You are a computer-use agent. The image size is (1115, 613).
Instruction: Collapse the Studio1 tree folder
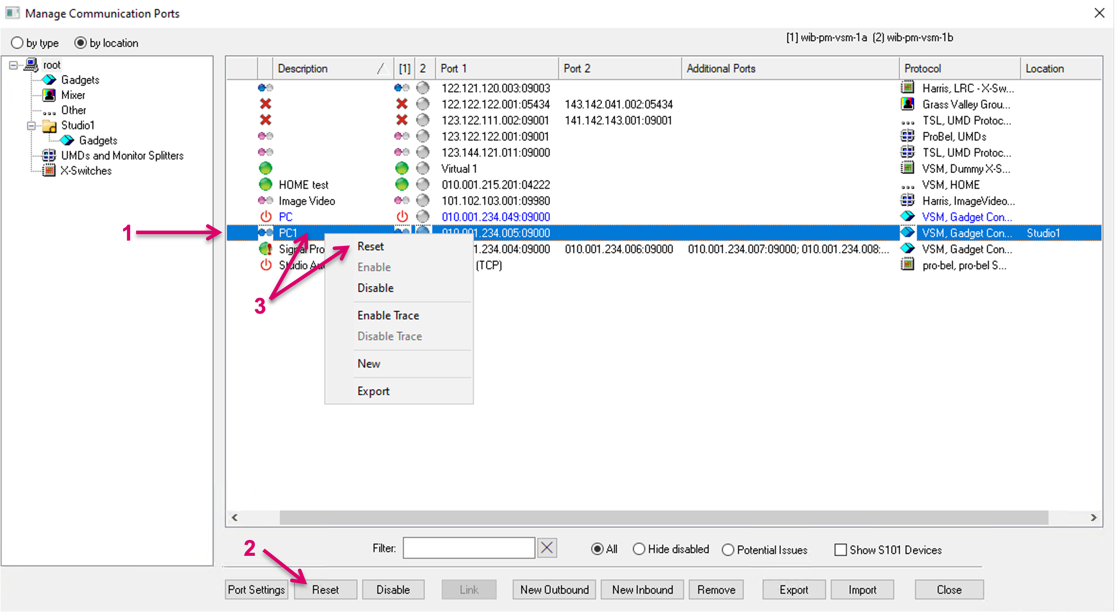[x=31, y=125]
